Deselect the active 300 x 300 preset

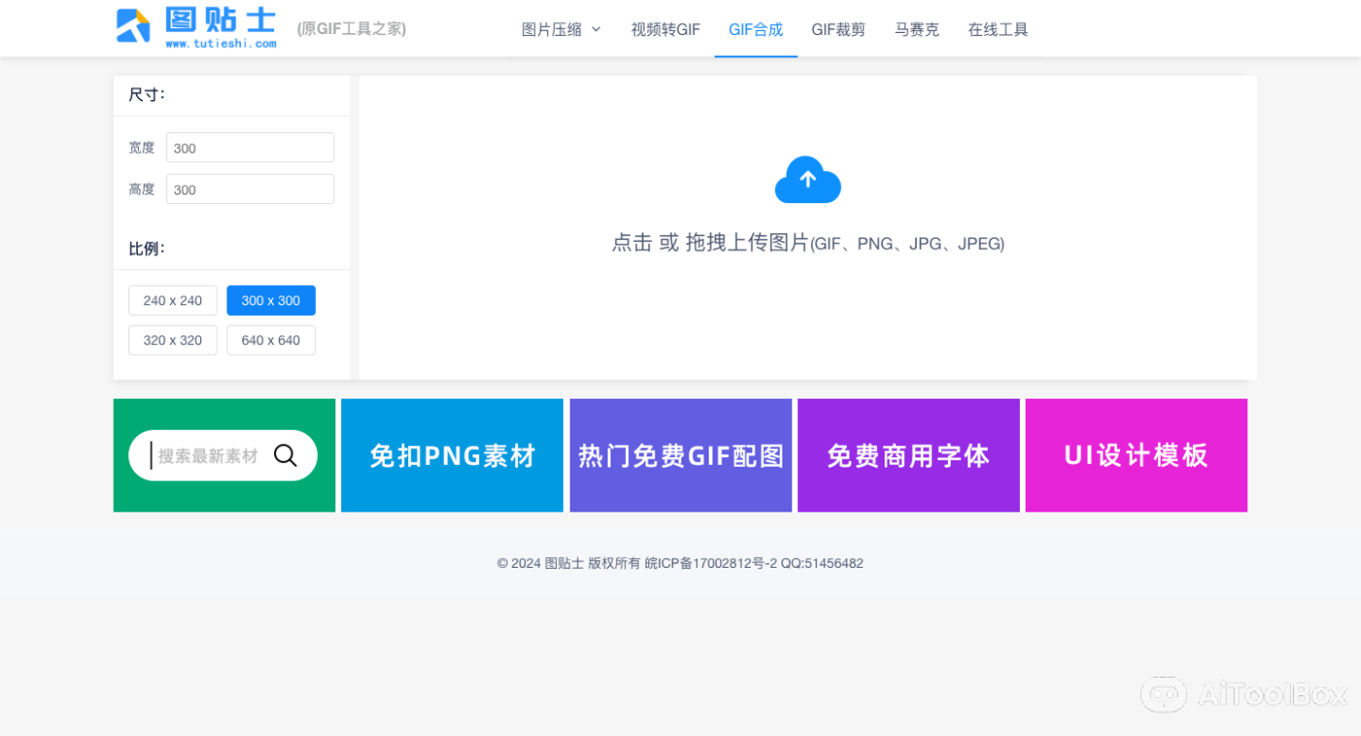click(270, 300)
